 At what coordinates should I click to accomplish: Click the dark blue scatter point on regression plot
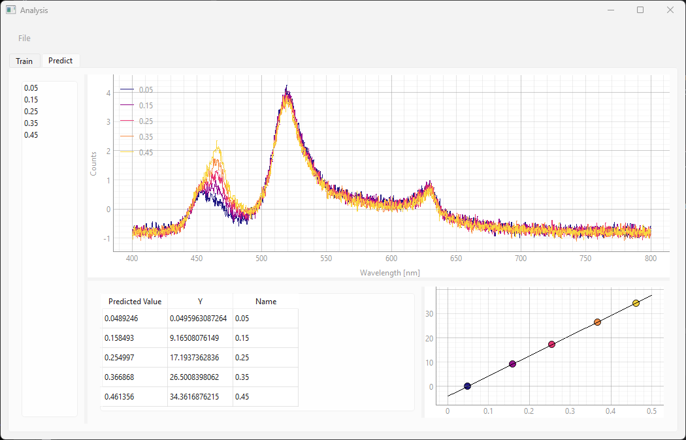pyautogui.click(x=467, y=386)
